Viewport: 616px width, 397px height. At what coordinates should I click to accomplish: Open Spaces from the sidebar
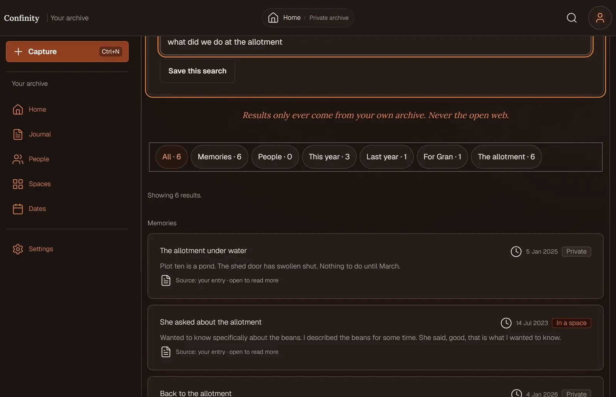click(40, 184)
